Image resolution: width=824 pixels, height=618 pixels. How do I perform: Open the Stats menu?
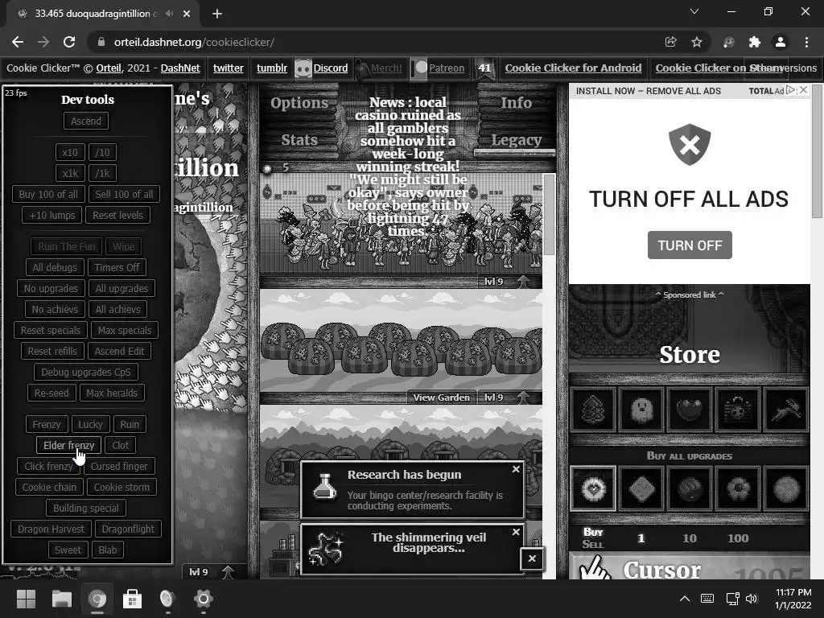pyautogui.click(x=299, y=140)
